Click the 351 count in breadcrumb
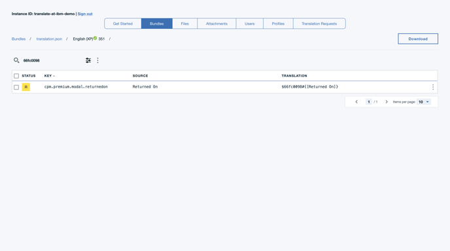Screen dimensions: 450x251 [x=101, y=39]
